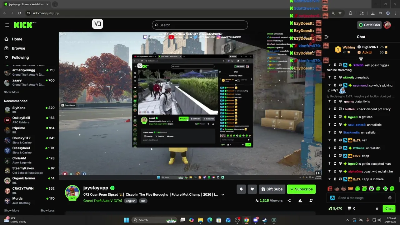The height and width of the screenshot is (225, 400).
Task: Open Windows Start menu
Action: 126,220
